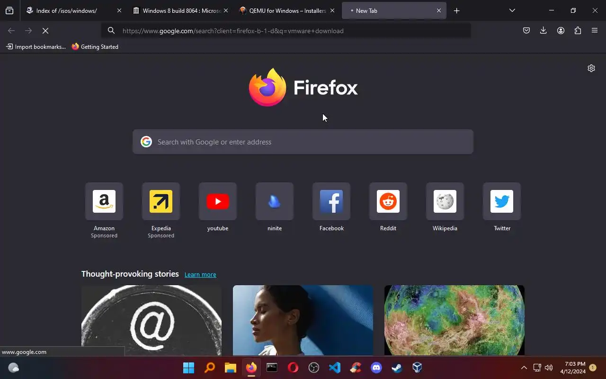This screenshot has height=379, width=606.
Task: Open Firefox View button
Action: pyautogui.click(x=9, y=10)
